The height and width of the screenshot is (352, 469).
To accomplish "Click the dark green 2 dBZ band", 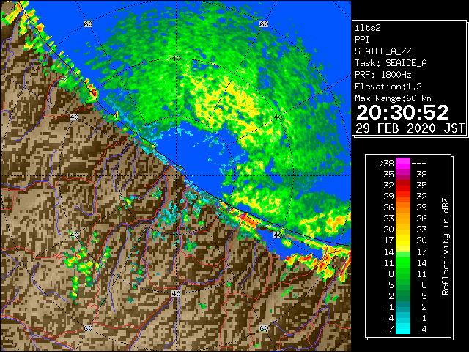I will click(402, 296).
